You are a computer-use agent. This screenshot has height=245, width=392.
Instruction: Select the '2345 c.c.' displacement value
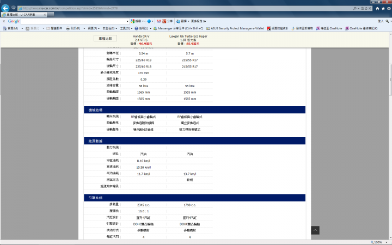click(144, 205)
